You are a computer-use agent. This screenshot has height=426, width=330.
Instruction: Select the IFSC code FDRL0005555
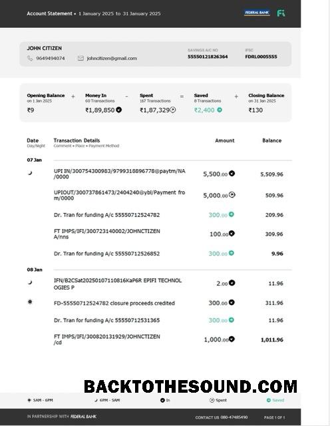click(x=261, y=57)
